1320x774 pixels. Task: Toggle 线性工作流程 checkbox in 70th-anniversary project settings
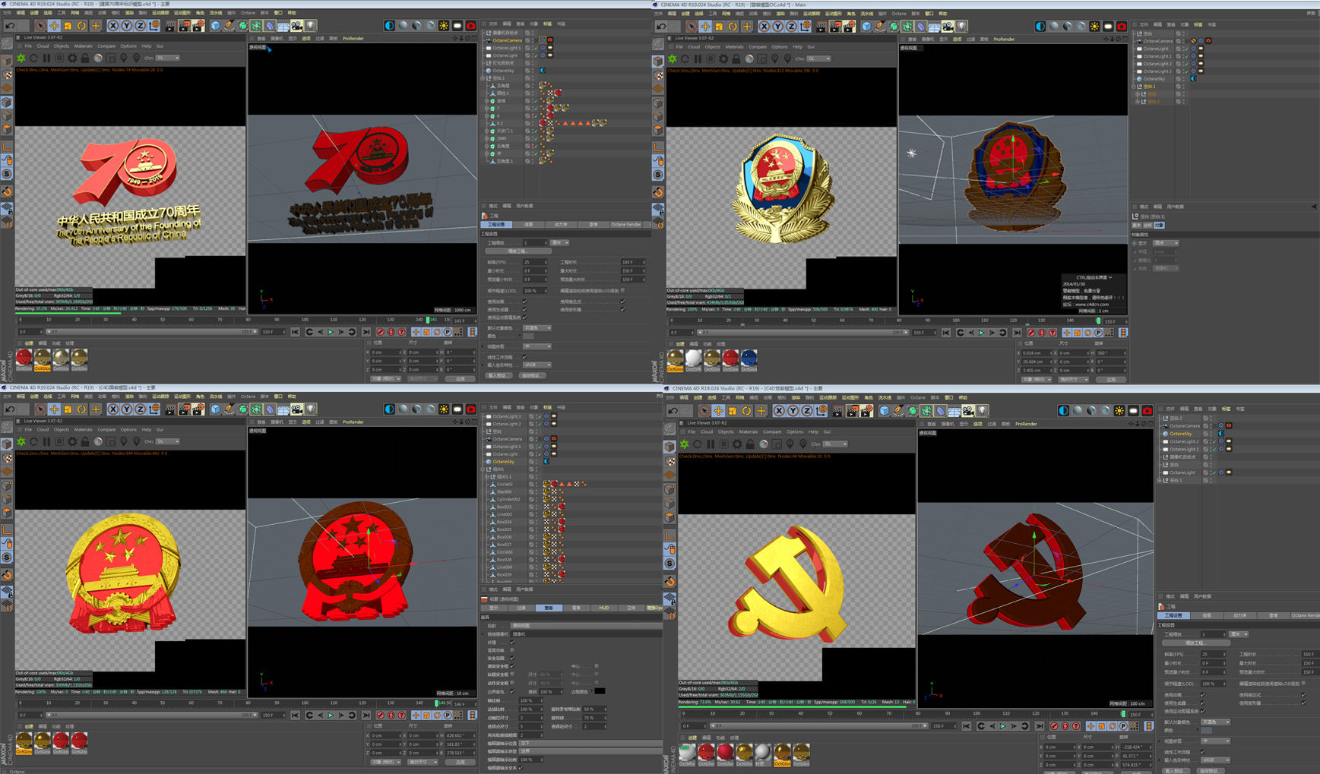click(524, 356)
